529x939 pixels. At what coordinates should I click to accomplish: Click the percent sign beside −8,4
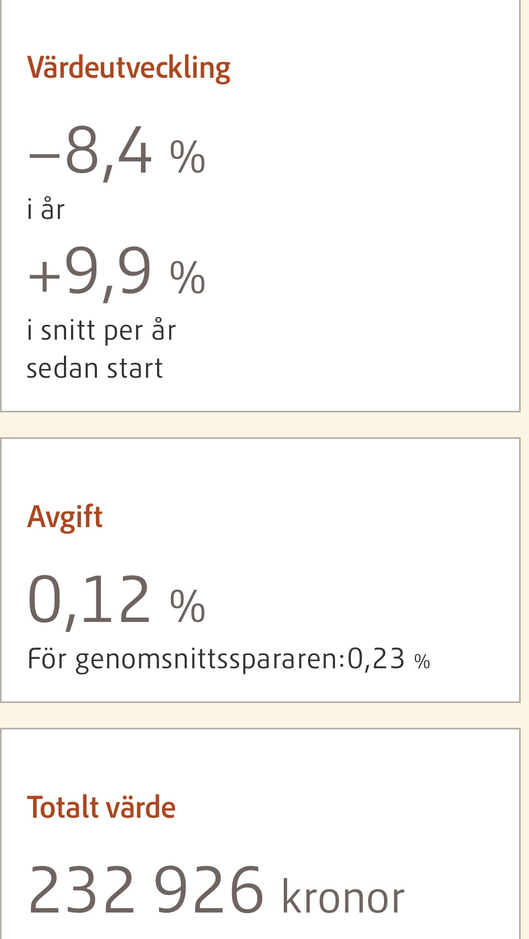pos(187,157)
